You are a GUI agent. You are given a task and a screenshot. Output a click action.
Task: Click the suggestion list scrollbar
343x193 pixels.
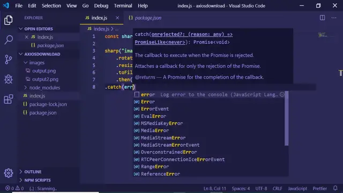(x=286, y=118)
